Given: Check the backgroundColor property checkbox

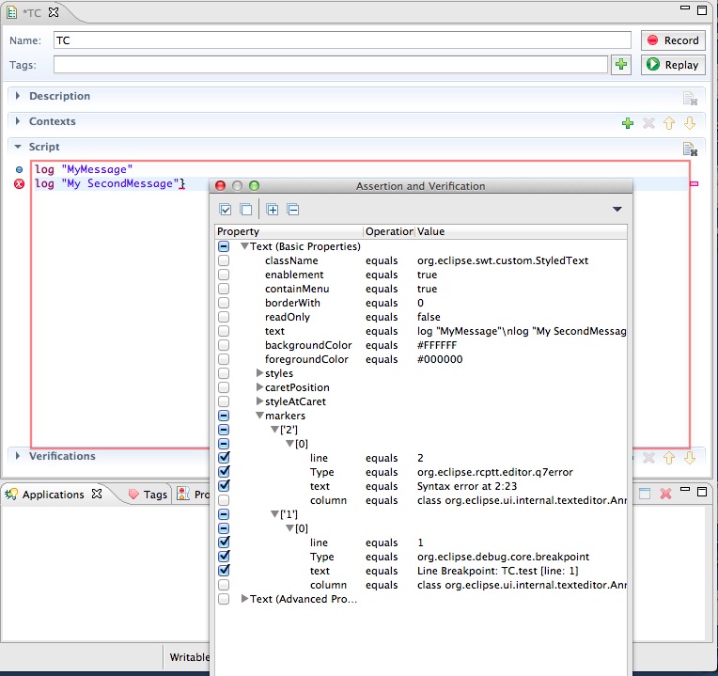Looking at the screenshot, I should 224,345.
